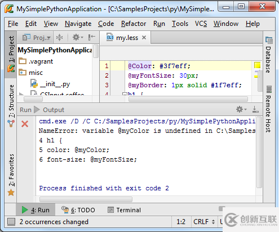The image size is (279, 232).
Task: Open the Proj.. view dropdown
Action: tap(37, 38)
